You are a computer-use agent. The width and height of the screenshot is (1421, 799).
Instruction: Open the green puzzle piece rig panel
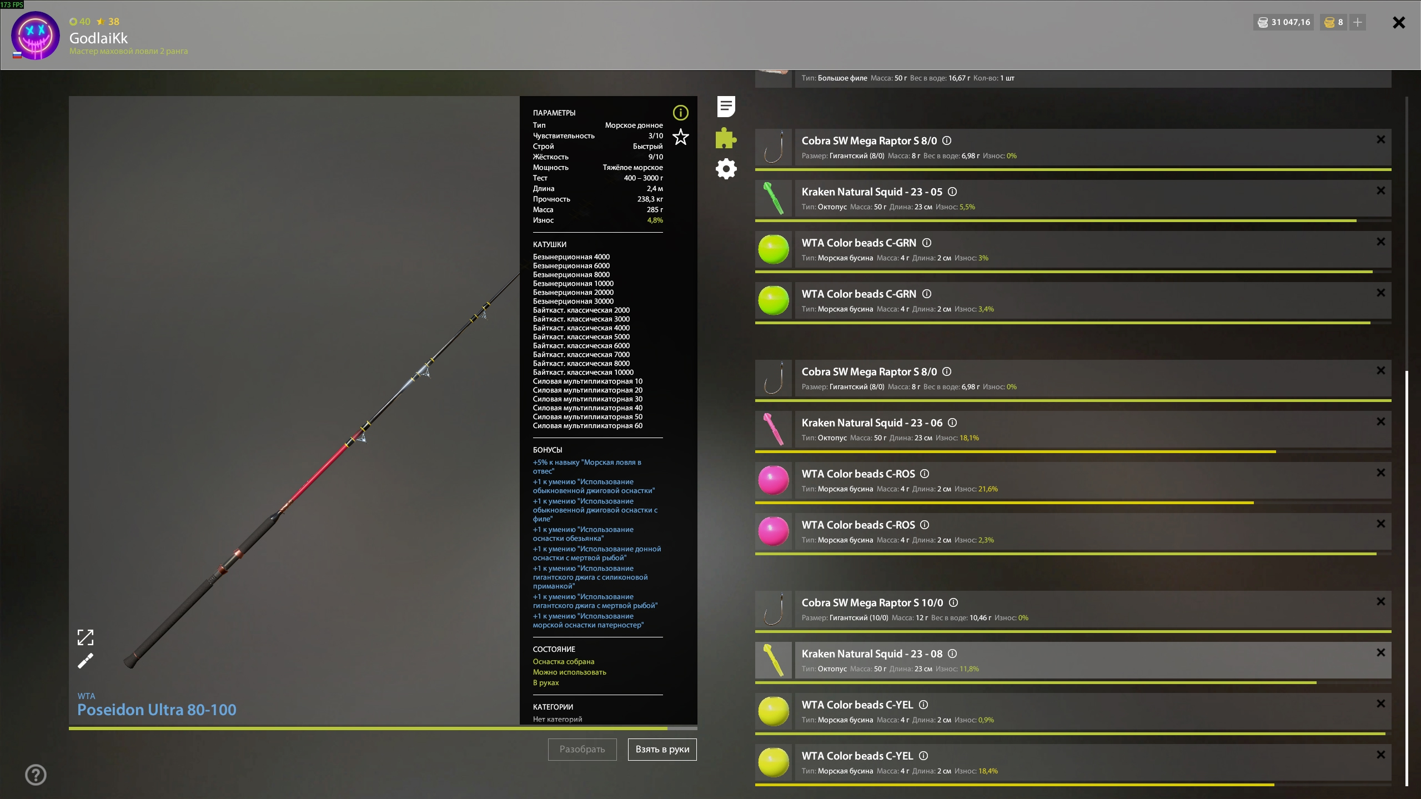(x=726, y=138)
